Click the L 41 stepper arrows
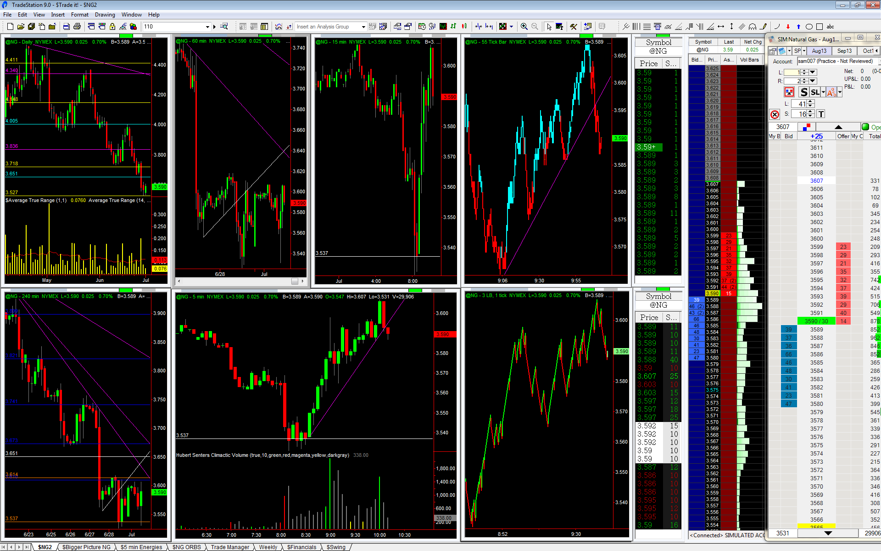The height and width of the screenshot is (551, 881). 810,104
